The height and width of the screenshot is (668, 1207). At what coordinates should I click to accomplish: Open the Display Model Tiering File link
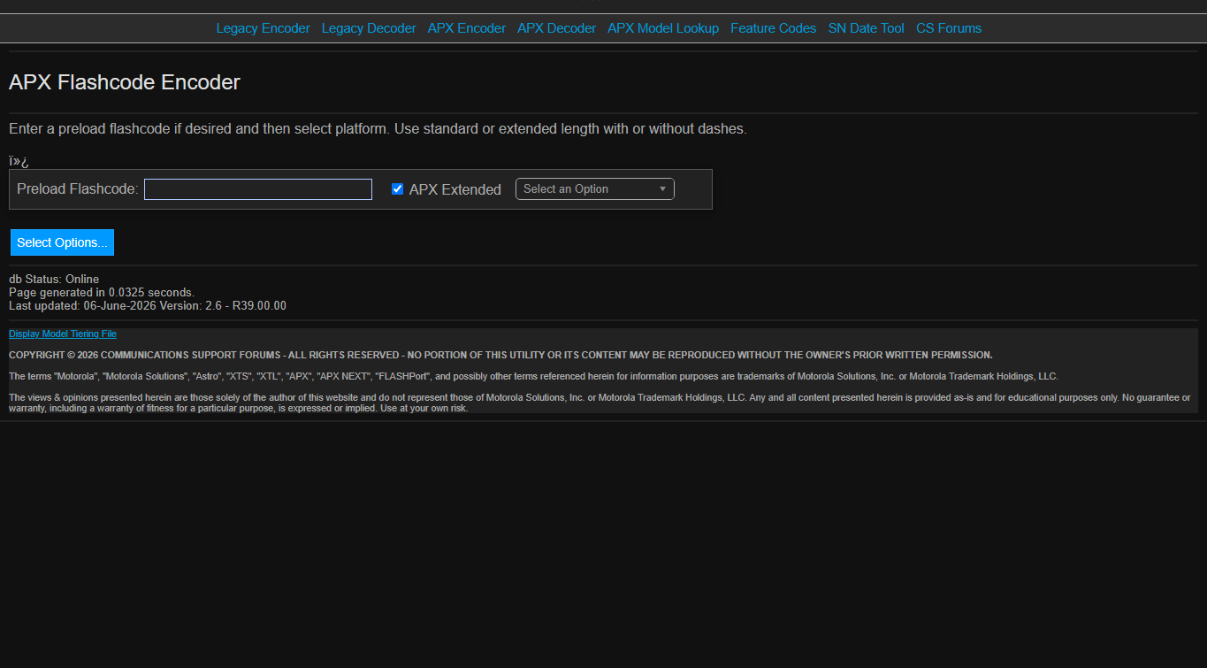tap(63, 334)
